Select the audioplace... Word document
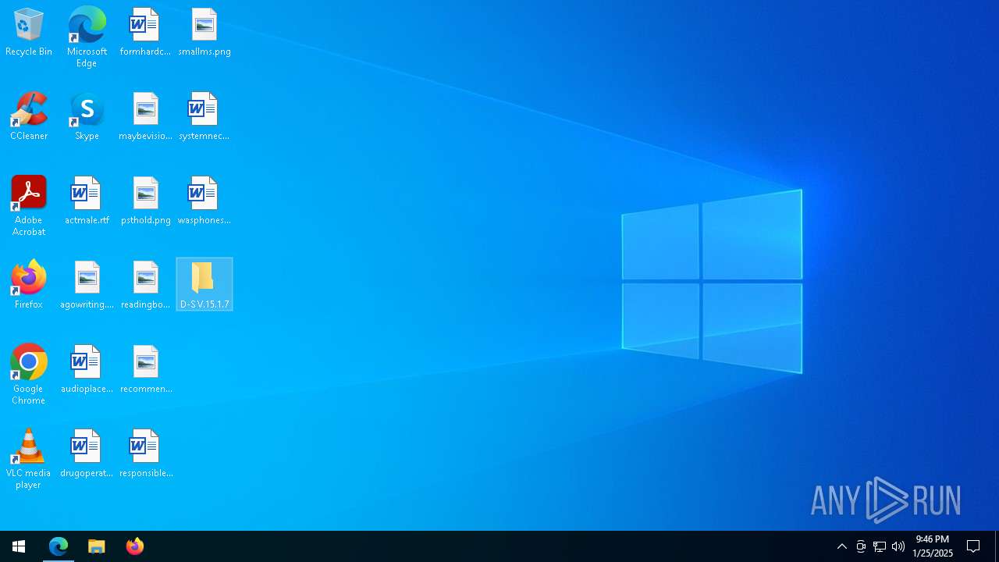The width and height of the screenshot is (999, 562). click(x=87, y=370)
